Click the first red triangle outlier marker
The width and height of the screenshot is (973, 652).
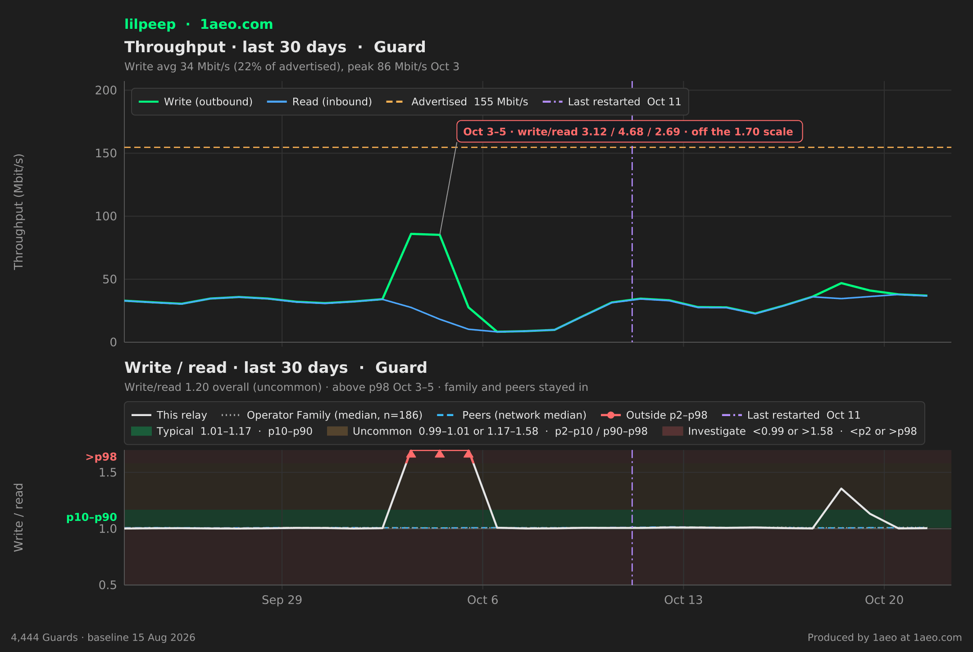[411, 453]
